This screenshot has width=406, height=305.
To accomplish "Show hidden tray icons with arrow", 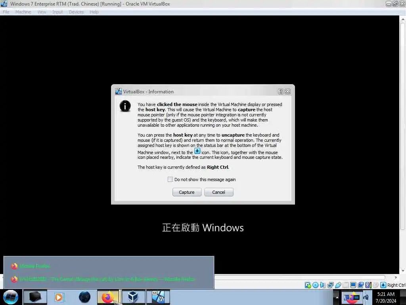I will pyautogui.click(x=337, y=297).
